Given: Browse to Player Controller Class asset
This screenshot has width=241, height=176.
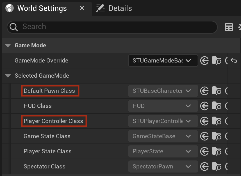Looking at the screenshot, I should tap(217, 121).
